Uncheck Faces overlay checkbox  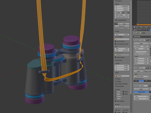click(x=115, y=92)
